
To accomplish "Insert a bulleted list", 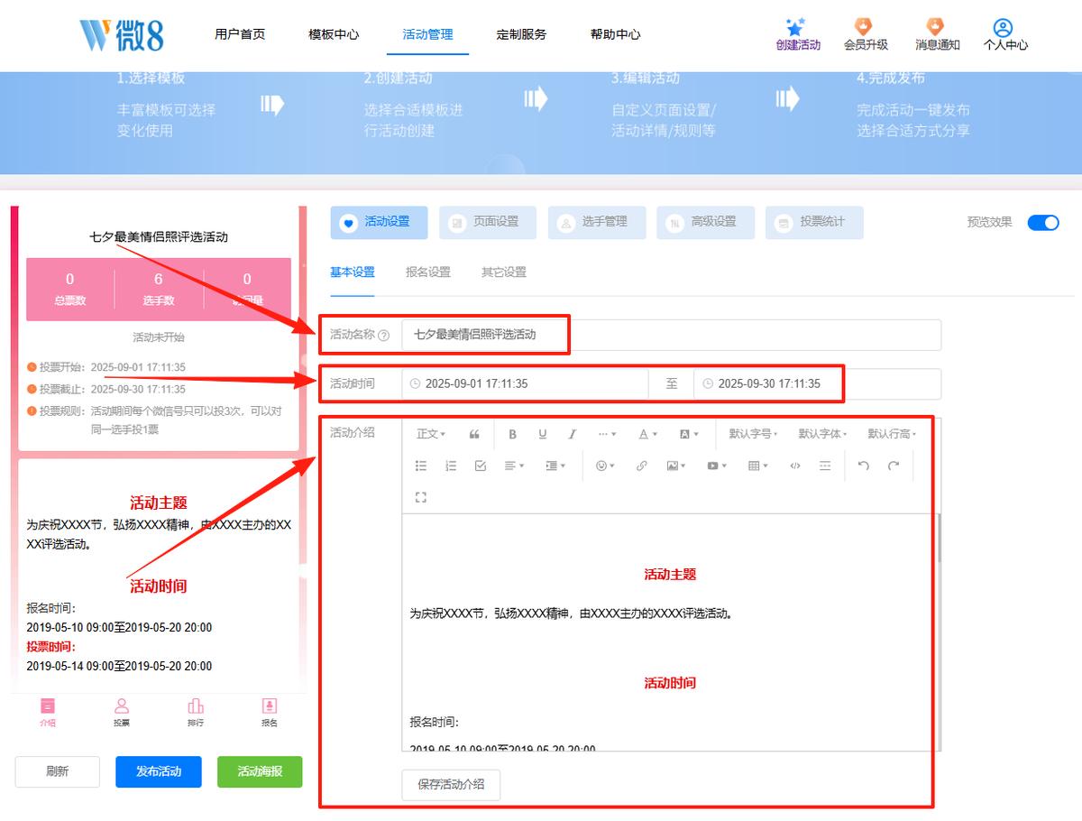I will [421, 466].
